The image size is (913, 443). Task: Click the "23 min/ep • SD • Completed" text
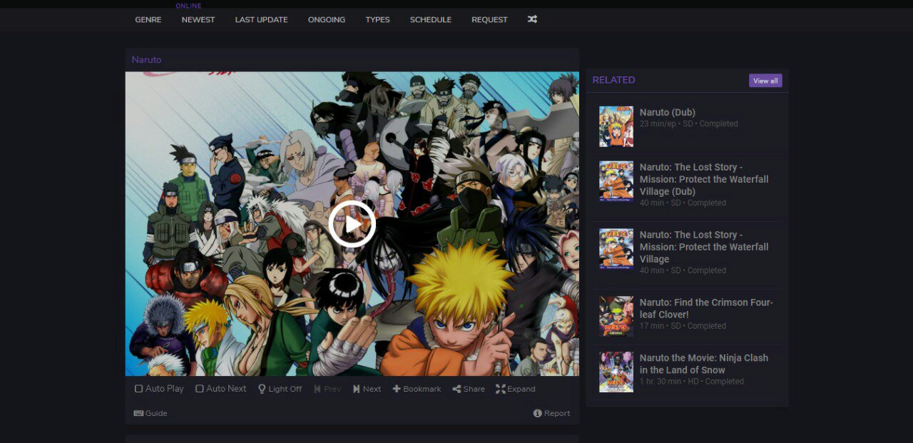(x=689, y=124)
